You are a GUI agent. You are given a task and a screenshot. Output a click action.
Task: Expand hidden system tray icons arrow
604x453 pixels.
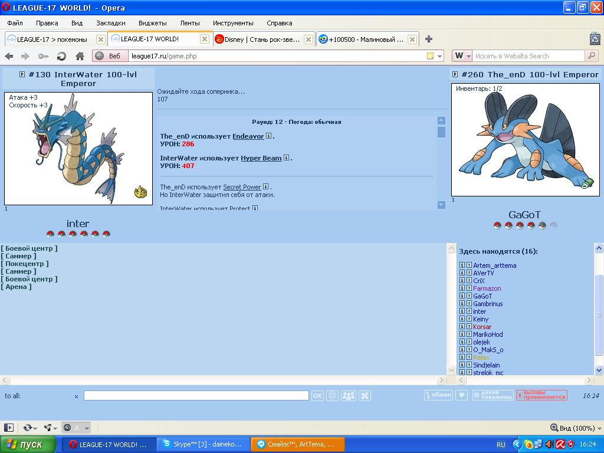[517, 444]
